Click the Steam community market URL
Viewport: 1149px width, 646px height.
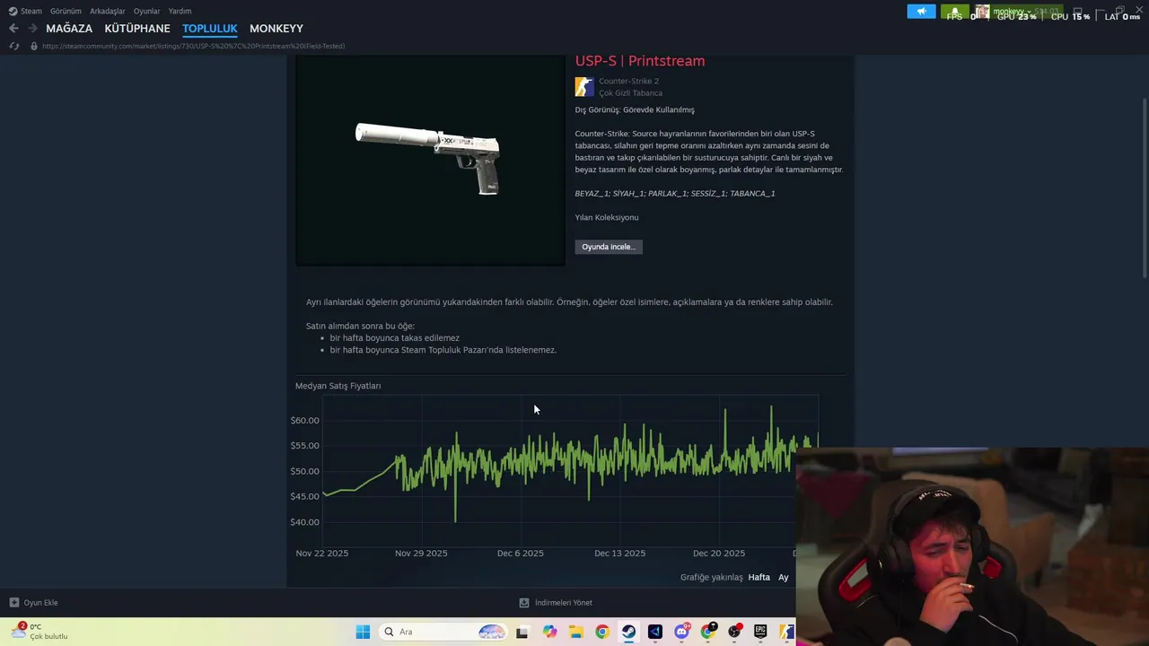(193, 46)
